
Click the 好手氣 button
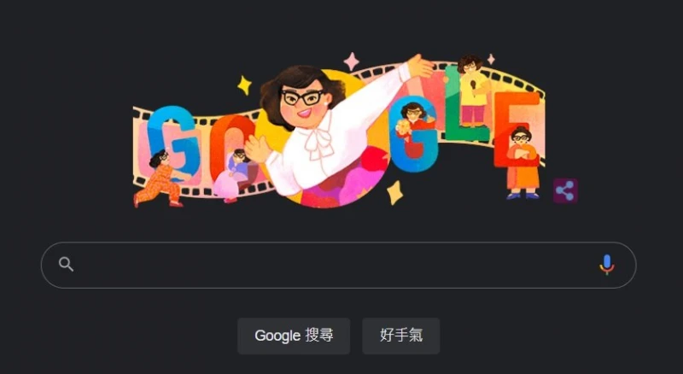tap(400, 336)
